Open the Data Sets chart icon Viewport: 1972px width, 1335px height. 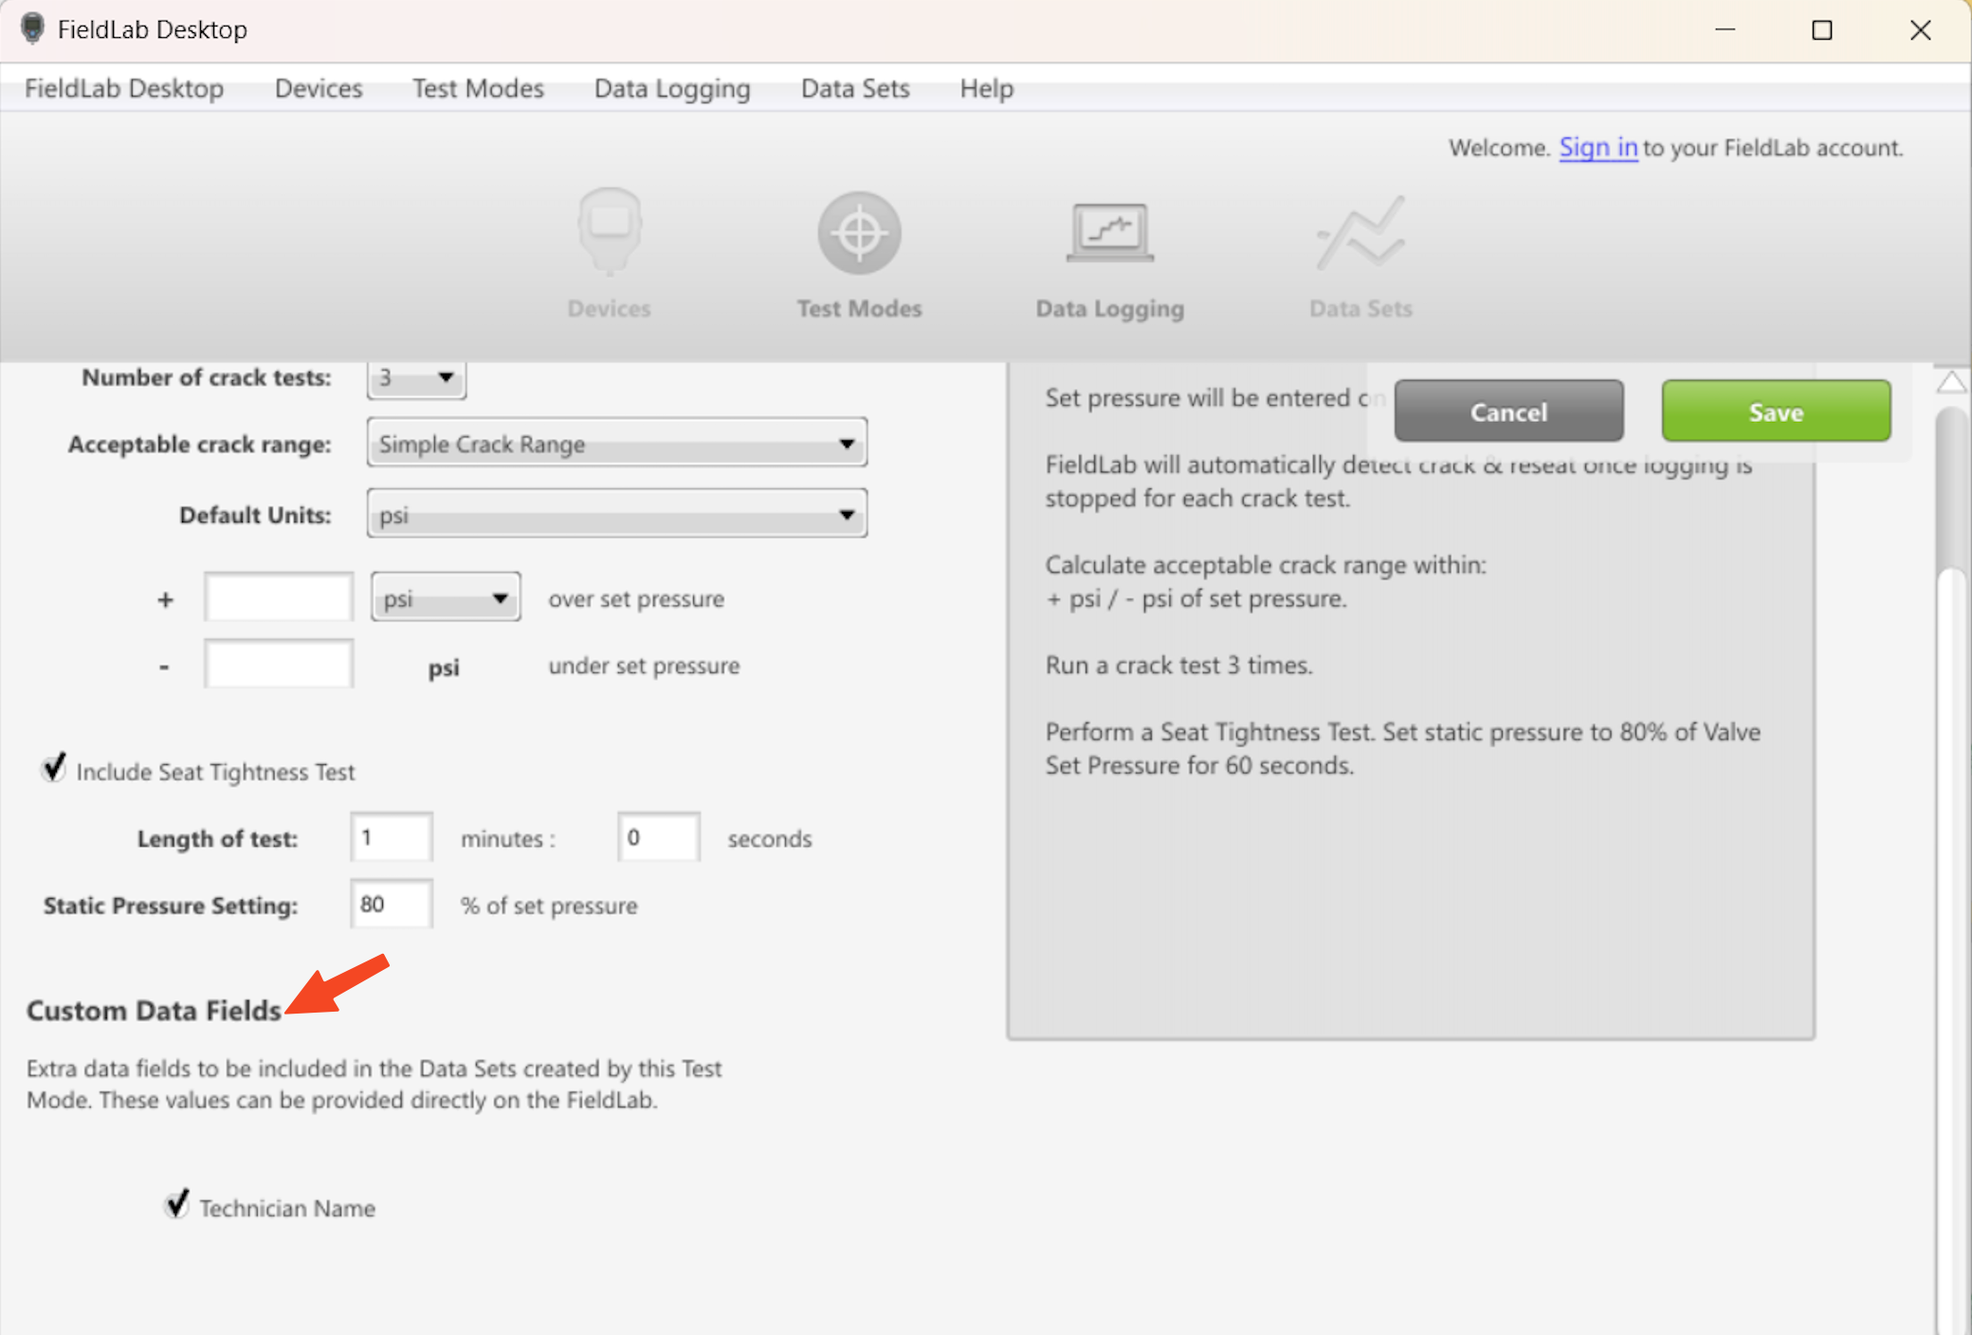pyautogui.click(x=1360, y=233)
